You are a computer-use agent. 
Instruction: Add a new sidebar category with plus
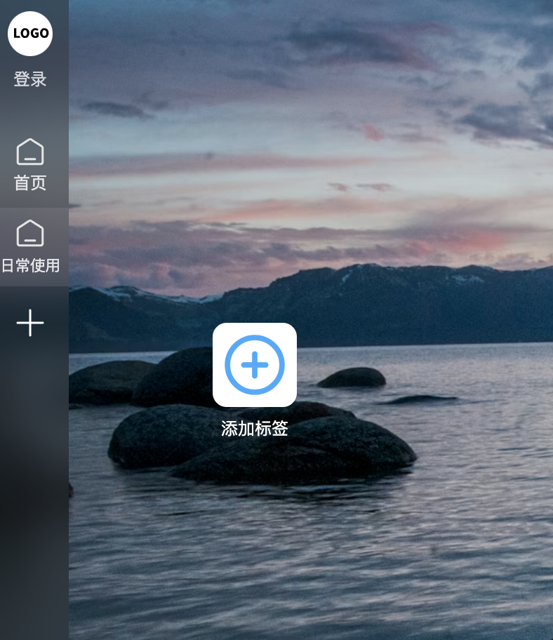(x=30, y=323)
